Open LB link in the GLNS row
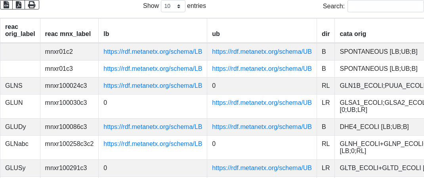 pos(153,85)
